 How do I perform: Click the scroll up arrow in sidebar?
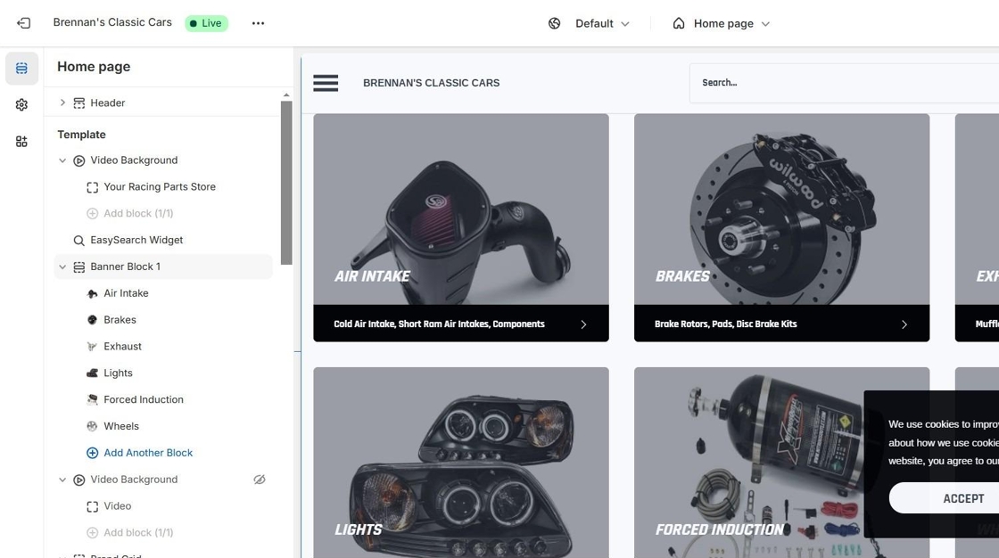coord(286,94)
